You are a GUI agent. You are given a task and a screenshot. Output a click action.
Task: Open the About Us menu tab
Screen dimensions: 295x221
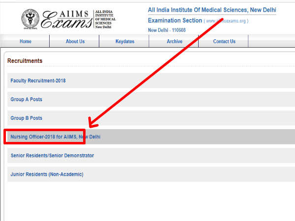click(75, 41)
